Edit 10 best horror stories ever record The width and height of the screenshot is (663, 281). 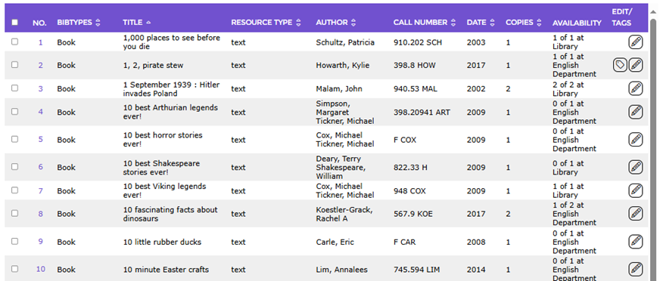tap(635, 140)
